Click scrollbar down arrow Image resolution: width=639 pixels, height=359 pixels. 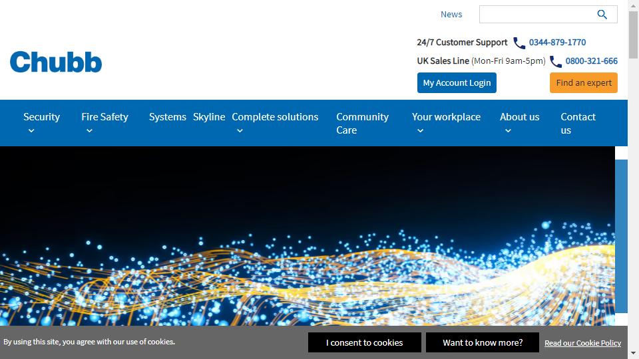(633, 353)
